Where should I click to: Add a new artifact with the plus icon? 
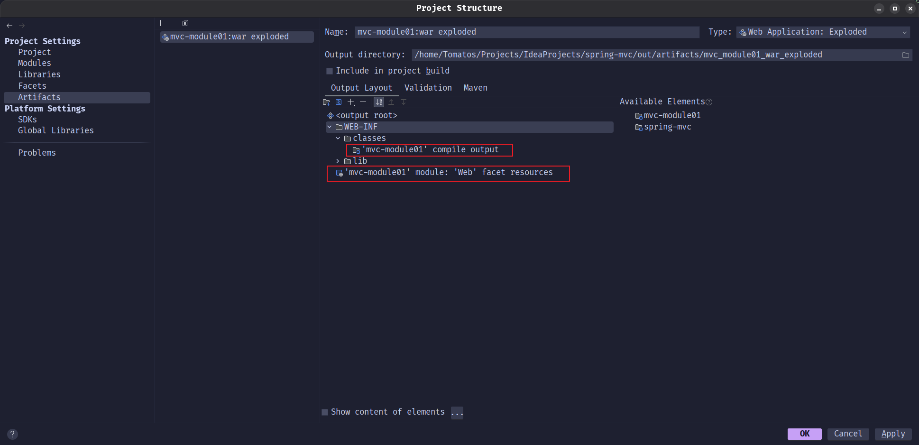point(160,23)
